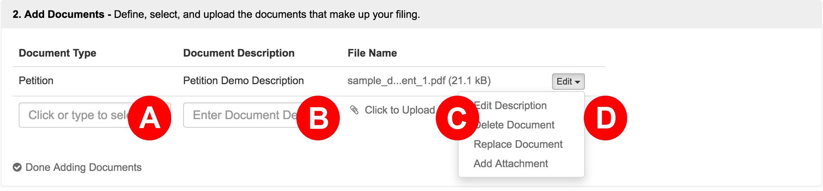Viewport: 823px width, 191px height.
Task: Pick the Replace Document menu option
Action: tap(518, 144)
